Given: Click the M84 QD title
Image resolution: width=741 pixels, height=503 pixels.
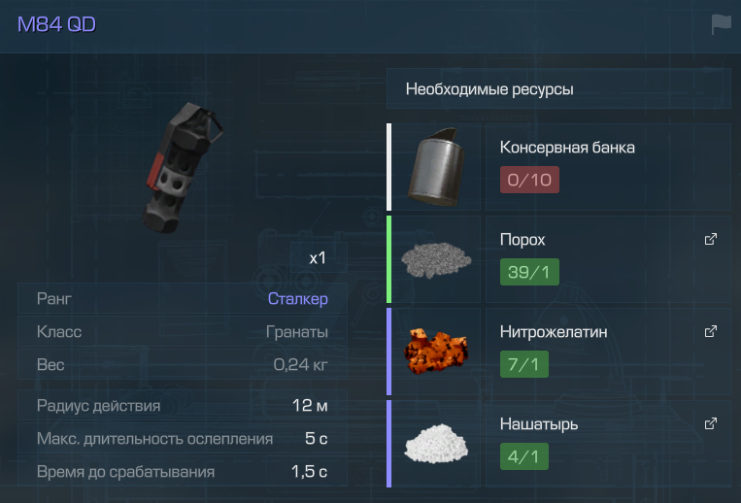Looking at the screenshot, I should click(x=56, y=24).
